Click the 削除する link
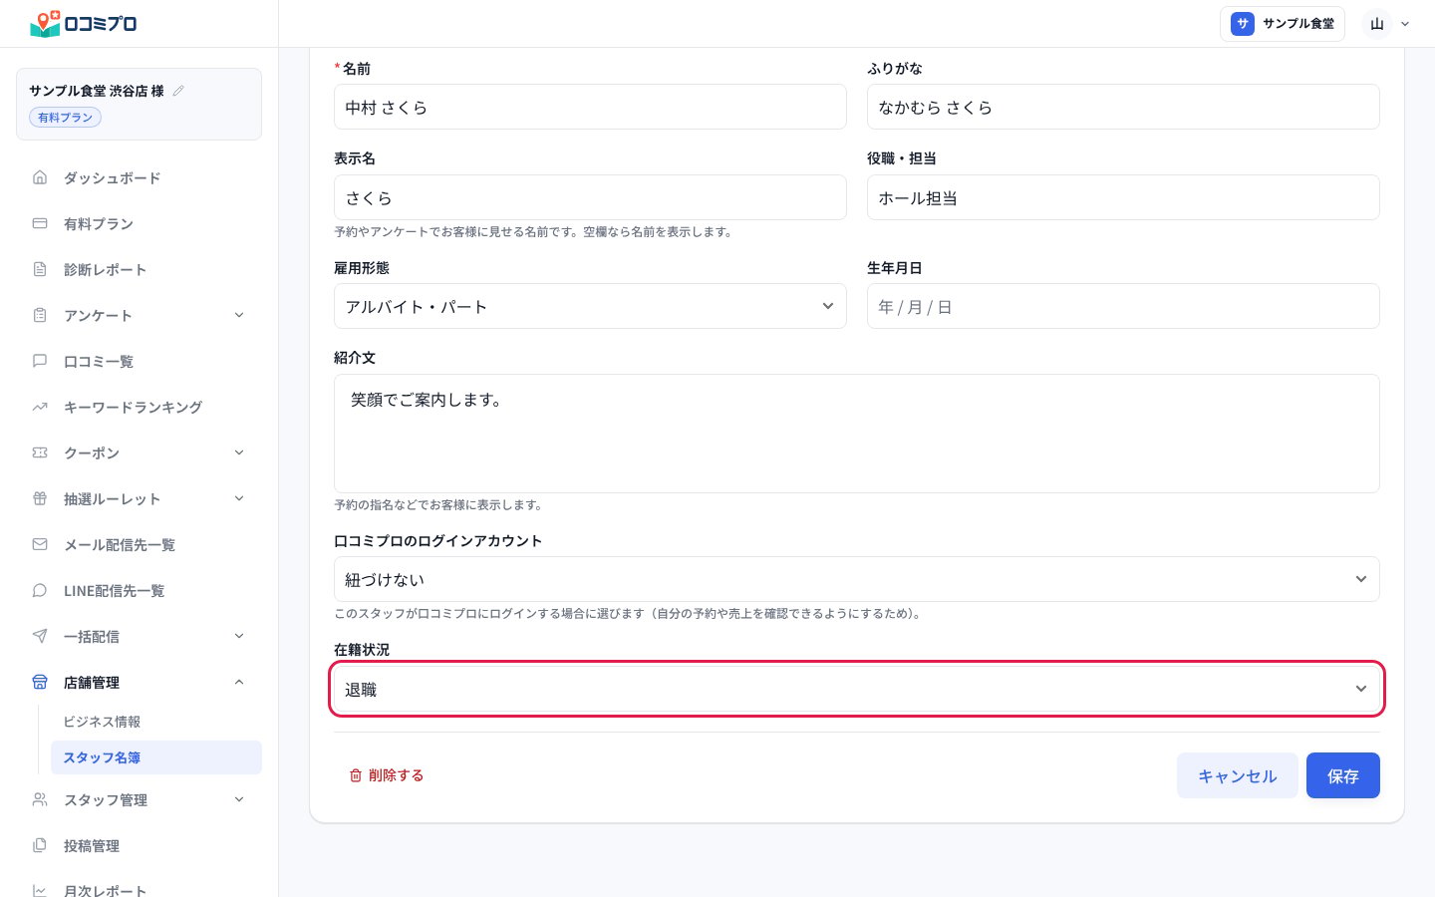 (387, 775)
